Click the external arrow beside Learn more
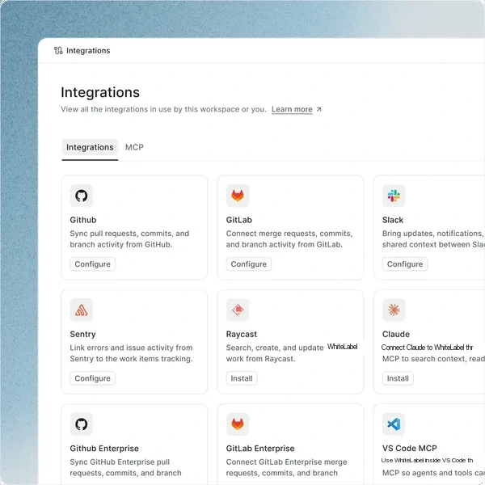Screen dimensions: 485x485 point(319,109)
